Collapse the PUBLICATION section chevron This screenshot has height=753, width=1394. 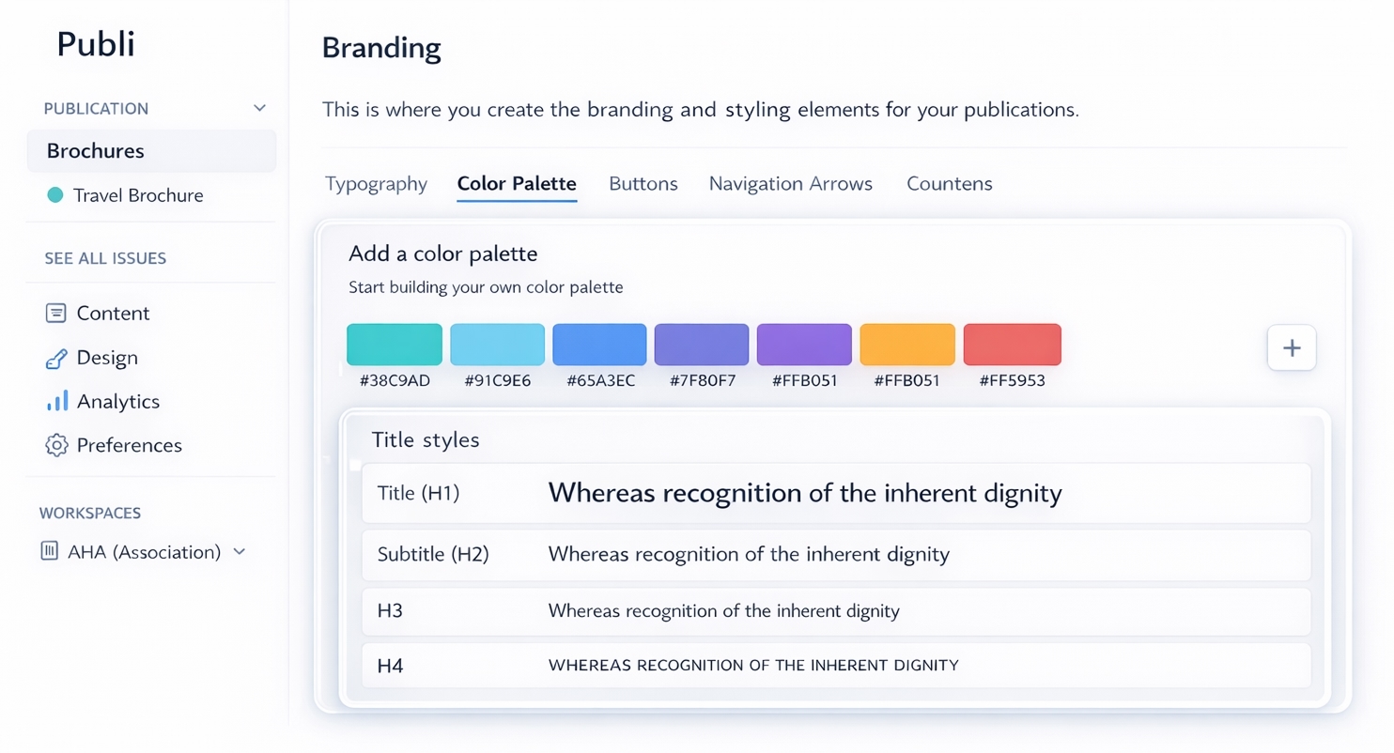258,107
